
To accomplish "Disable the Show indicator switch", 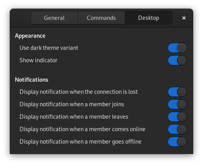I will coord(177,60).
